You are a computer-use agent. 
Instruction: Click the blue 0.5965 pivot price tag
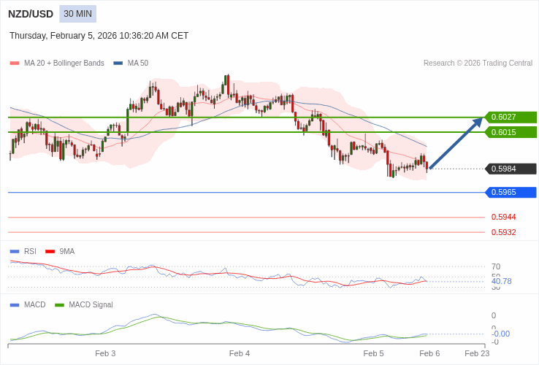tap(511, 193)
